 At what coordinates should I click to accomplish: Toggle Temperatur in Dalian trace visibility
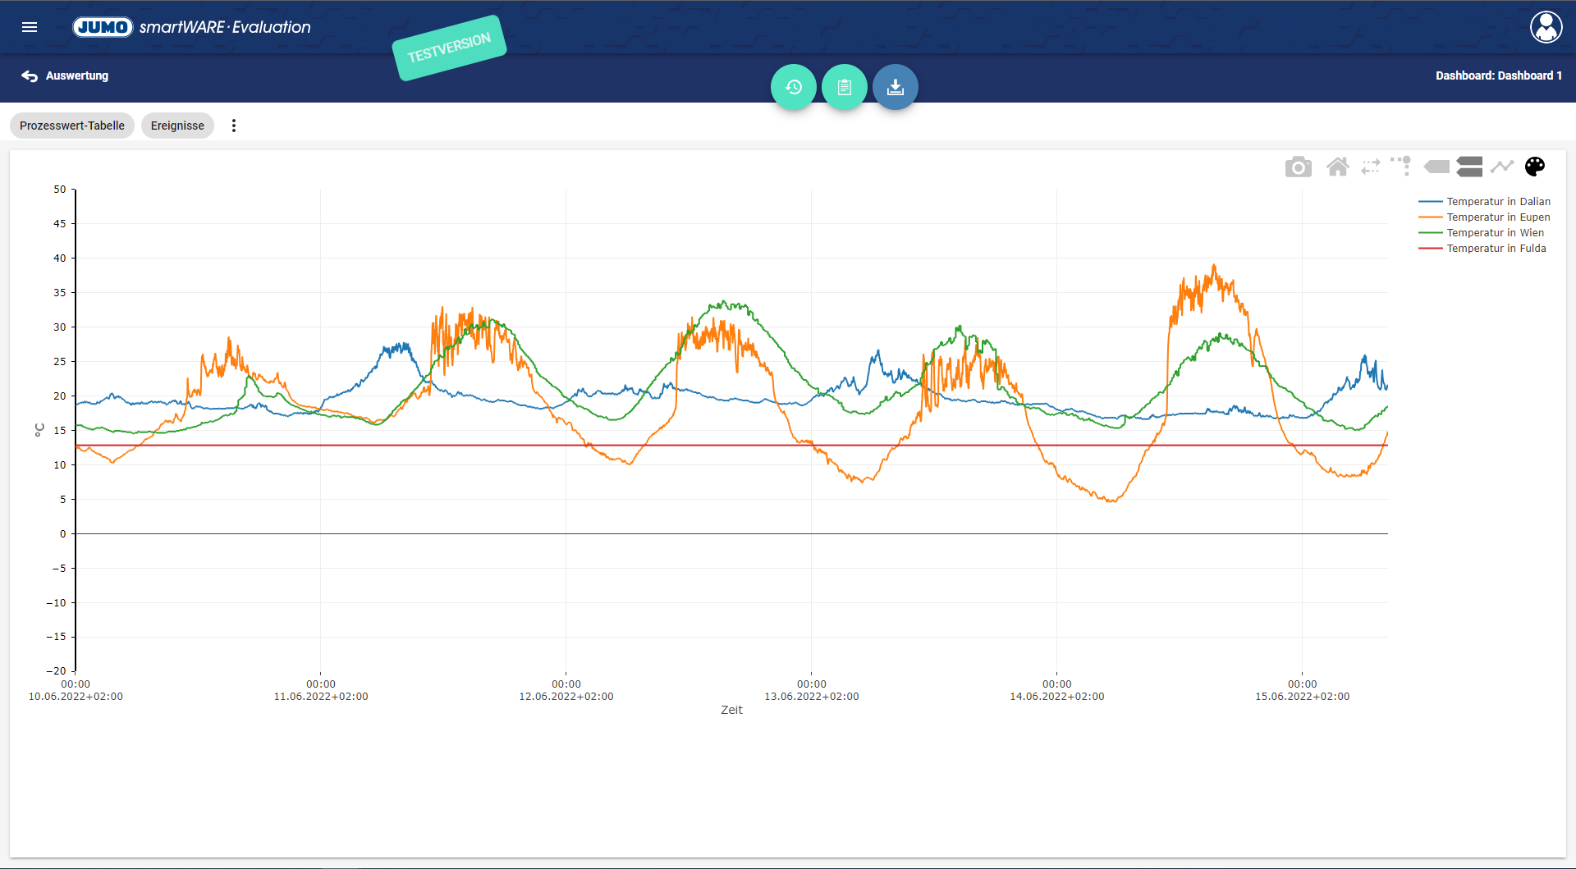pyautogui.click(x=1497, y=202)
